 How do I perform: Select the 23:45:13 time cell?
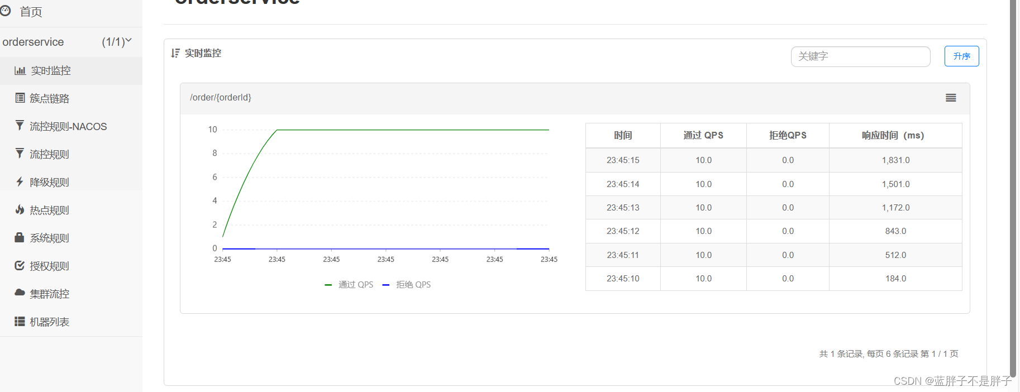[x=623, y=208]
